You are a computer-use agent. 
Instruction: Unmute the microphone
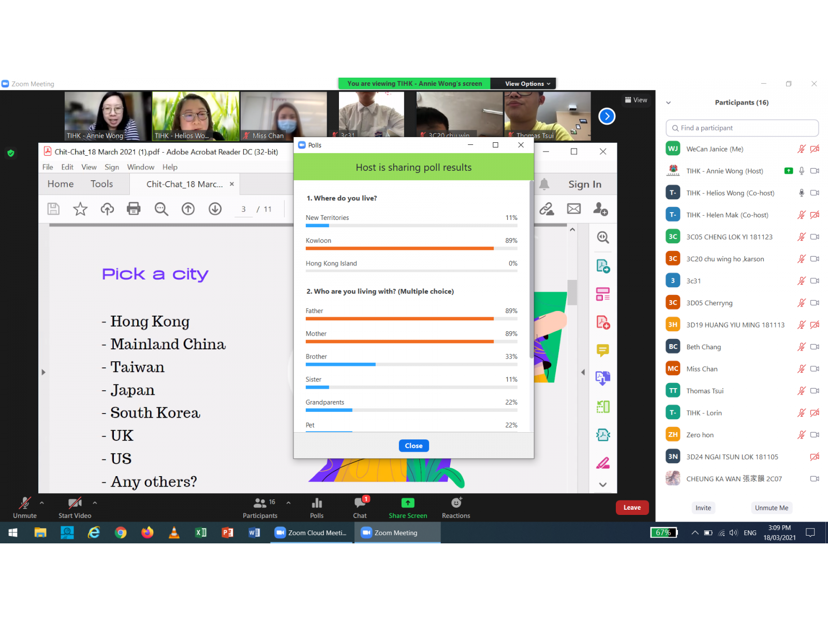[x=25, y=504]
